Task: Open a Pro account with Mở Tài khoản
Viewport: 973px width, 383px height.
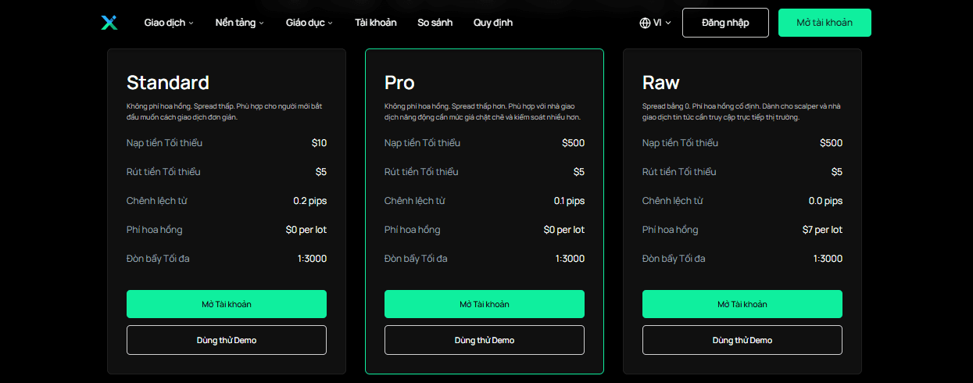Action: point(485,304)
